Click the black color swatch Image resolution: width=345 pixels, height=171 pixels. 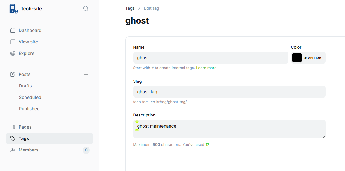coord(297,58)
